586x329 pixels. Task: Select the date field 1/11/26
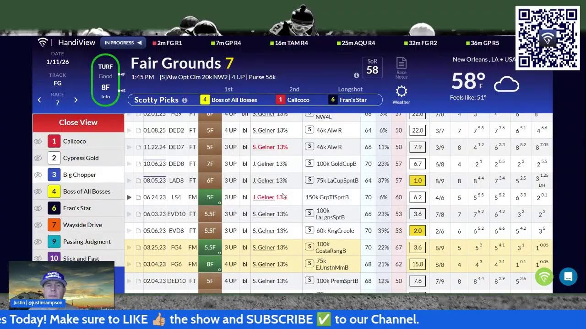pos(58,62)
